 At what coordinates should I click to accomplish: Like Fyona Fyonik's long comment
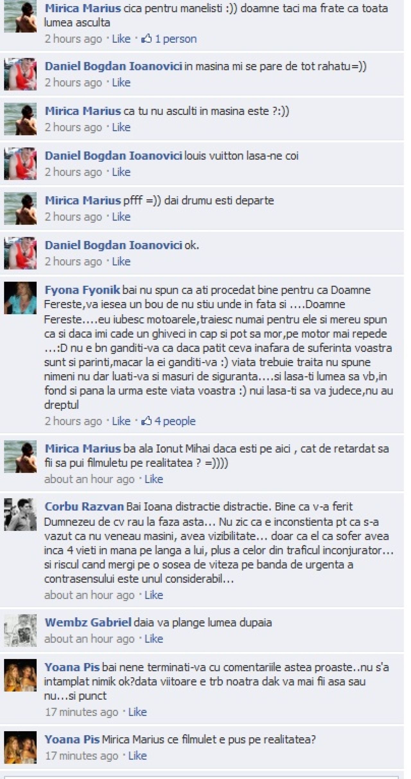pos(121,421)
